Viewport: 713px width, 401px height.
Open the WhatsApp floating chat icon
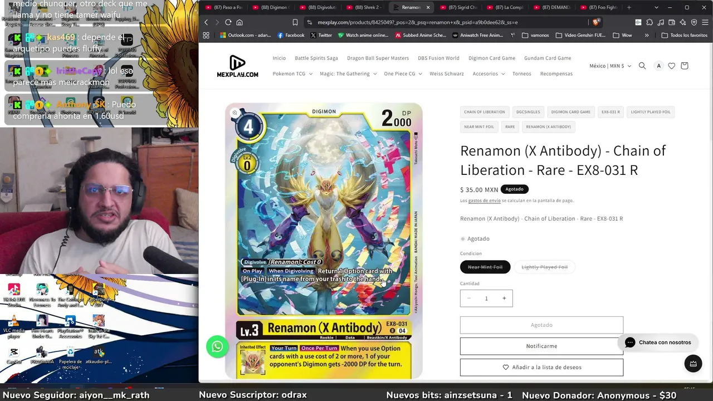217,346
